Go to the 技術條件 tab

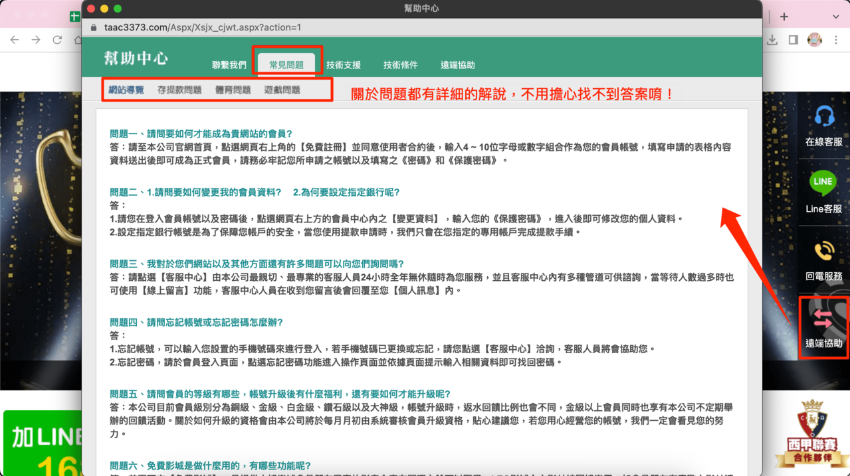pyautogui.click(x=400, y=65)
